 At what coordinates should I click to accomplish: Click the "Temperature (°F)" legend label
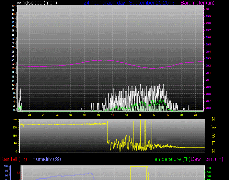tap(171, 159)
